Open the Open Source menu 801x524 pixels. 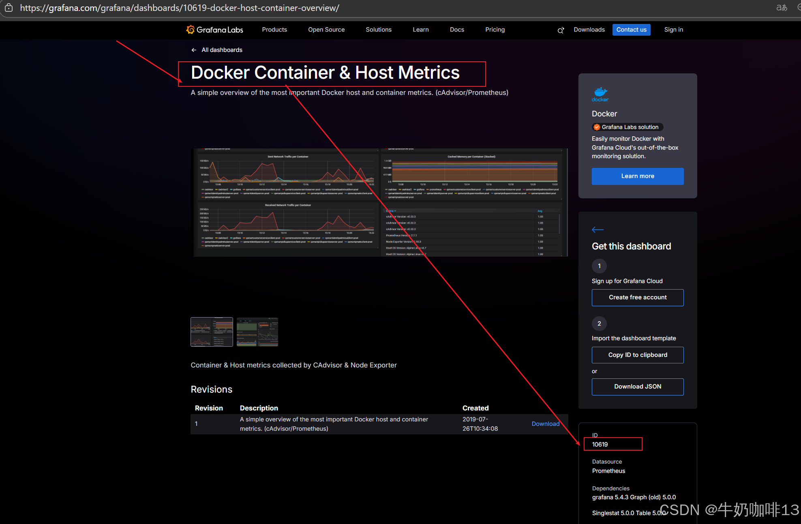(326, 30)
